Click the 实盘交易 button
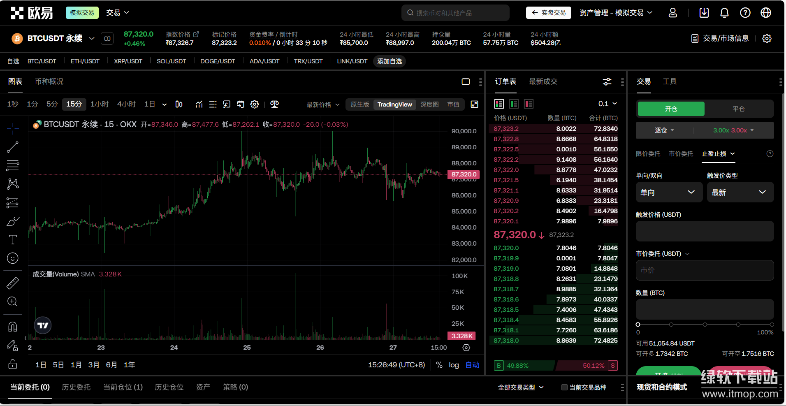 (548, 13)
